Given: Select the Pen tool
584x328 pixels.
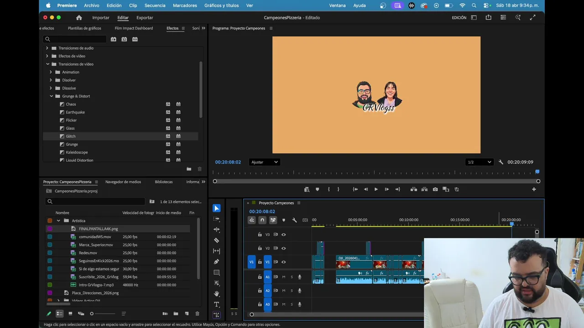Looking at the screenshot, I should coord(217,261).
